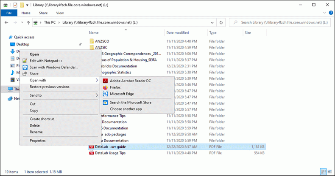Select the Performance Tips folder row
Screen dimensions: 335x176
177,116
